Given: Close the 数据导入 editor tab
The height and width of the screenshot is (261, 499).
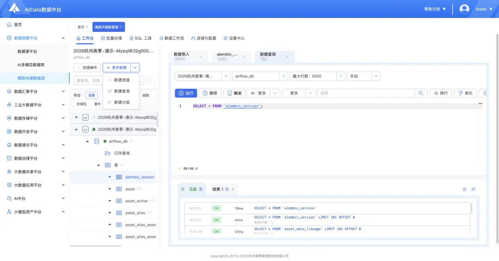Looking at the screenshot, I should (x=200, y=57).
